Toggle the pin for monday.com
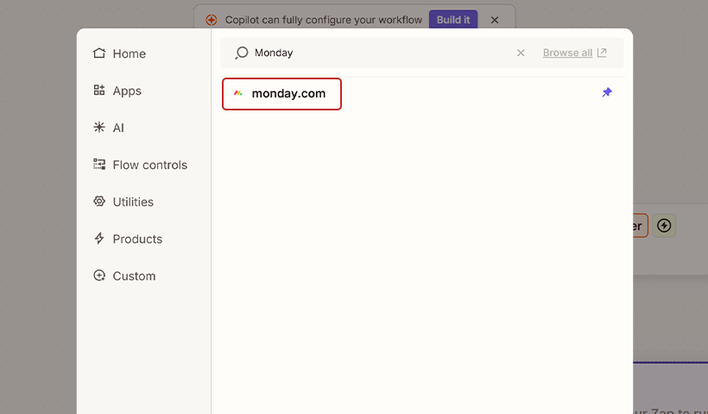 (x=607, y=92)
